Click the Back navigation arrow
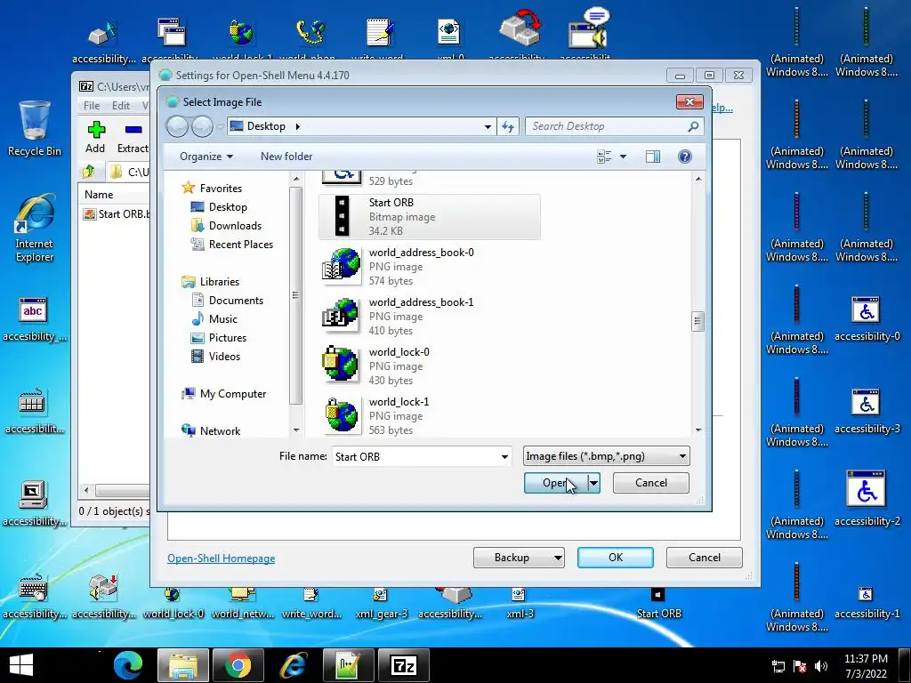Image resolution: width=911 pixels, height=683 pixels. (x=178, y=126)
